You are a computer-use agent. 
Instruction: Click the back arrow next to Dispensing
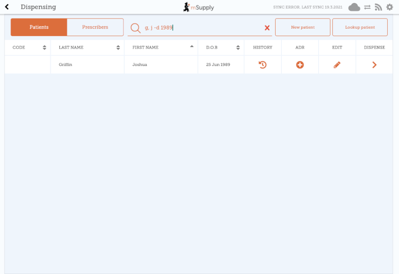[7, 7]
